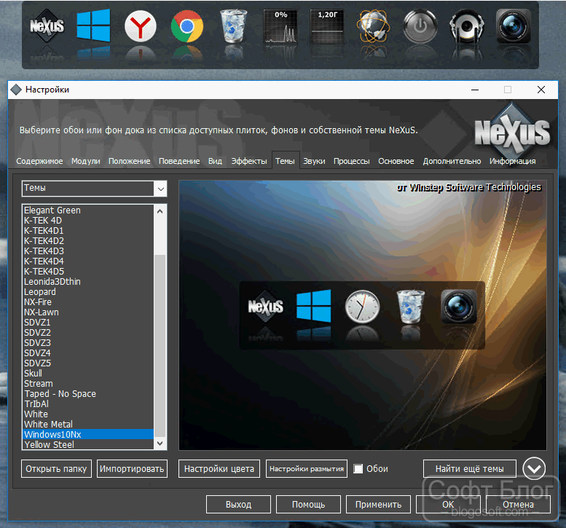Screen dimensions: 566x528
Task: Click the Настройки window title diamond icon
Action: coord(16,90)
